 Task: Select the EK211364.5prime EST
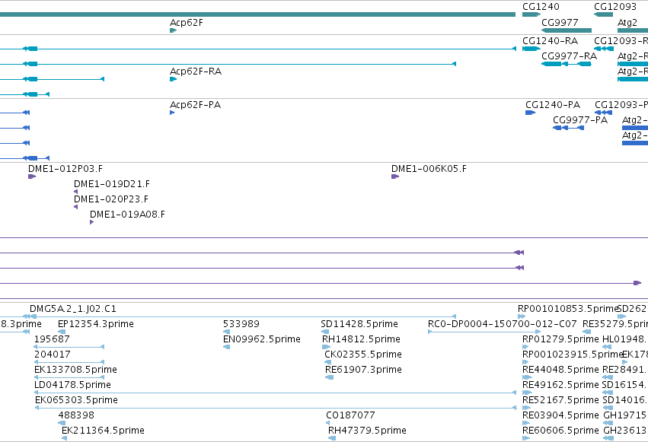[x=64, y=438]
